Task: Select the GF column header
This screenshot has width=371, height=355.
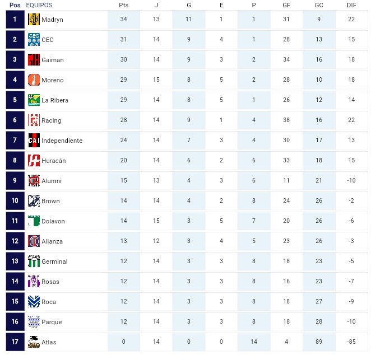Action: tap(286, 5)
